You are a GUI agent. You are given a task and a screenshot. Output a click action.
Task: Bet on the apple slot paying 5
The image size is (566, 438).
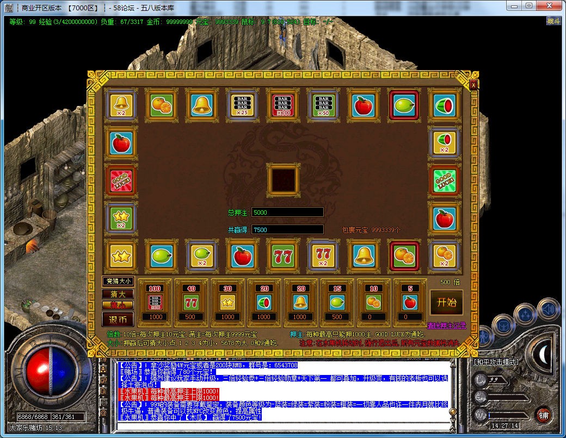coord(410,303)
